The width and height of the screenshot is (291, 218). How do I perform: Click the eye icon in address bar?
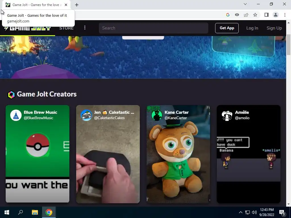point(237,15)
